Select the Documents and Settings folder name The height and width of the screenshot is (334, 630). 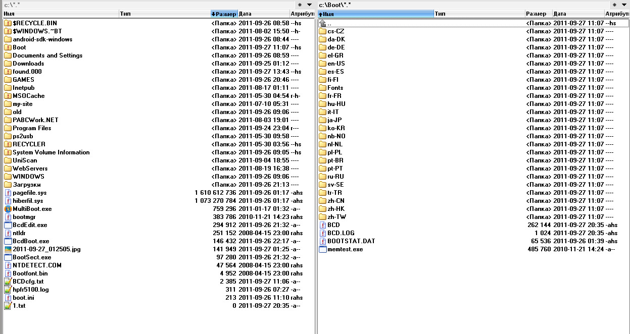tap(47, 55)
